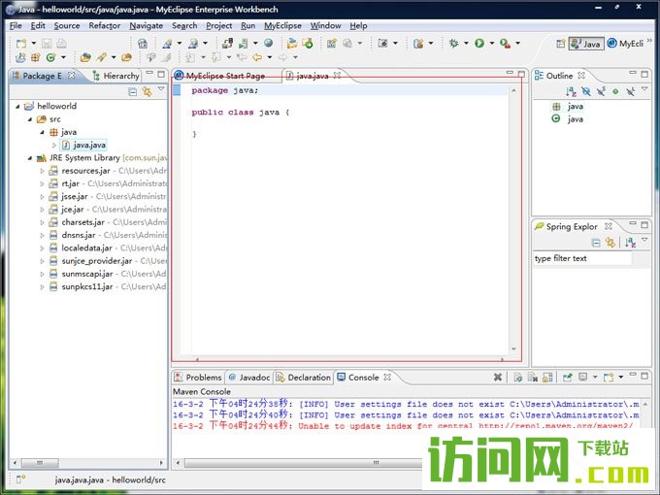Viewport: 660px width, 495px height.
Task: Click Collapse All in Package Explorer
Action: click(132, 91)
